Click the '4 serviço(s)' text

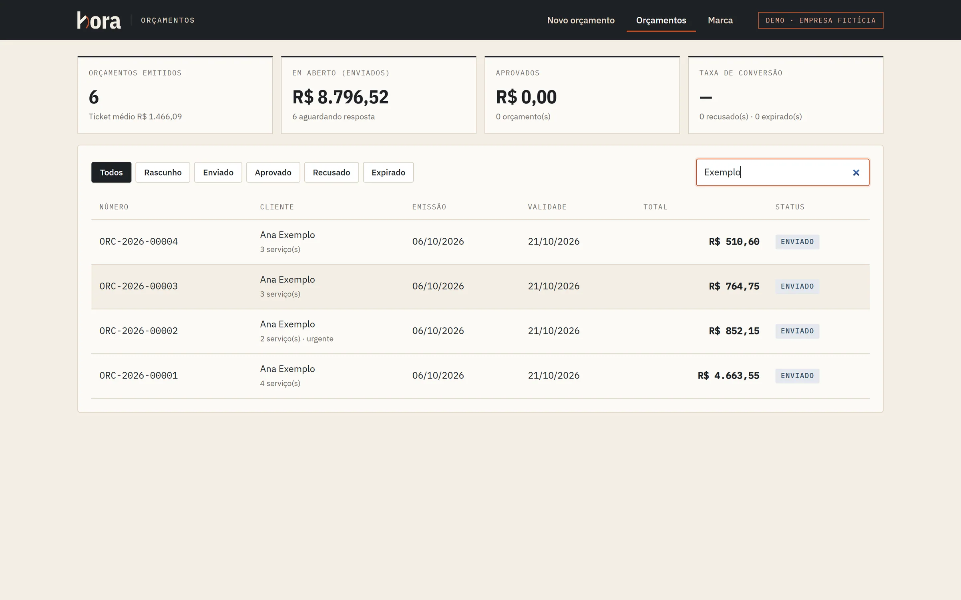280,384
